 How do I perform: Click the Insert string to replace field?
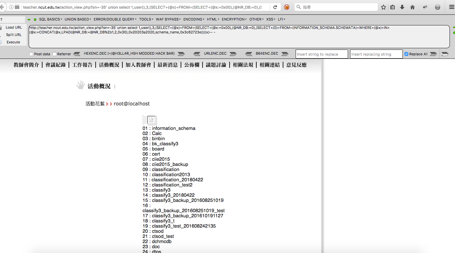click(x=322, y=54)
